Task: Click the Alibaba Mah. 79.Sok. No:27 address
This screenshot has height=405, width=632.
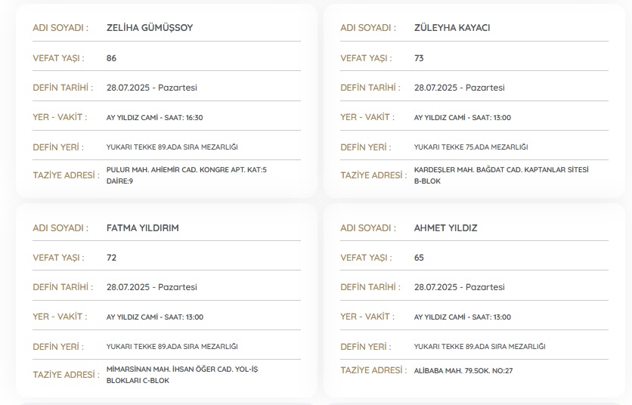Action: (x=463, y=370)
